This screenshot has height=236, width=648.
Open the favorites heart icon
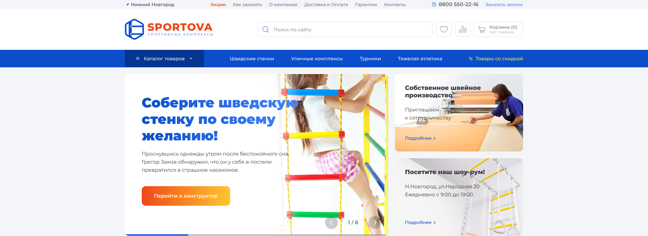click(444, 29)
